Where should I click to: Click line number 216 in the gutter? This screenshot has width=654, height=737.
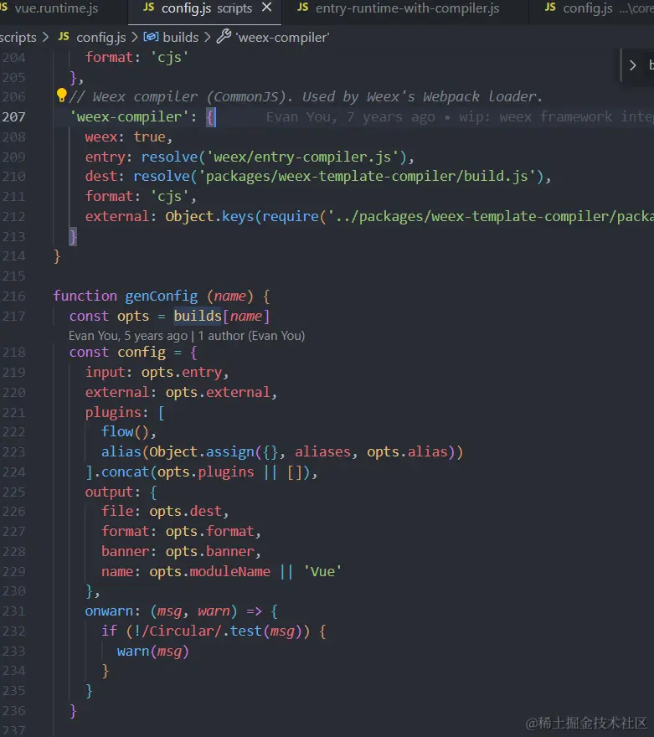13,296
